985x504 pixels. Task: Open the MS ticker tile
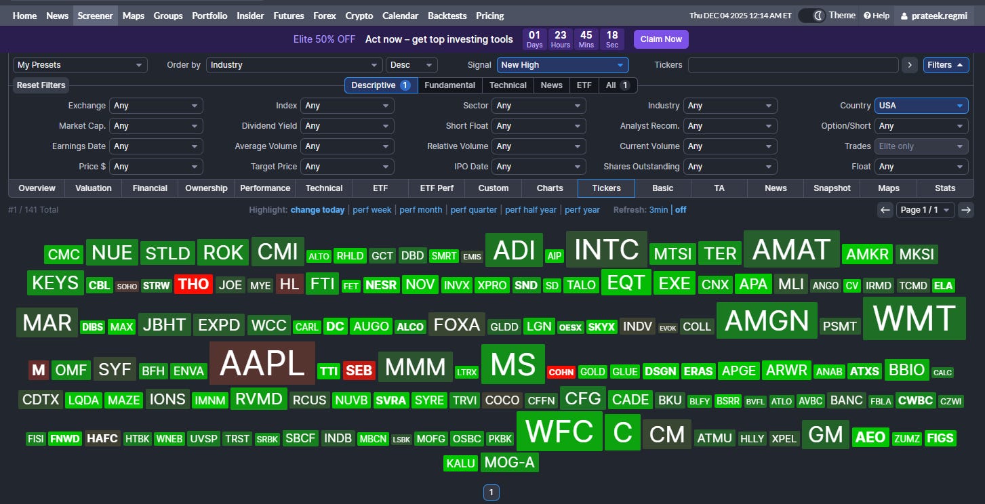(x=513, y=364)
